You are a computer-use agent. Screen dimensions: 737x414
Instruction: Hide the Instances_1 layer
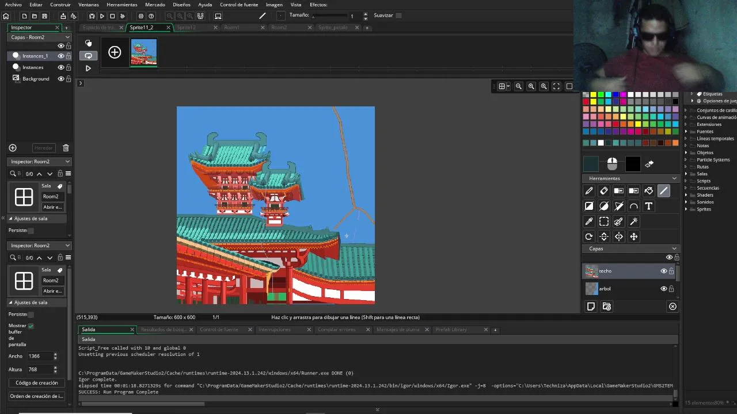coord(61,56)
